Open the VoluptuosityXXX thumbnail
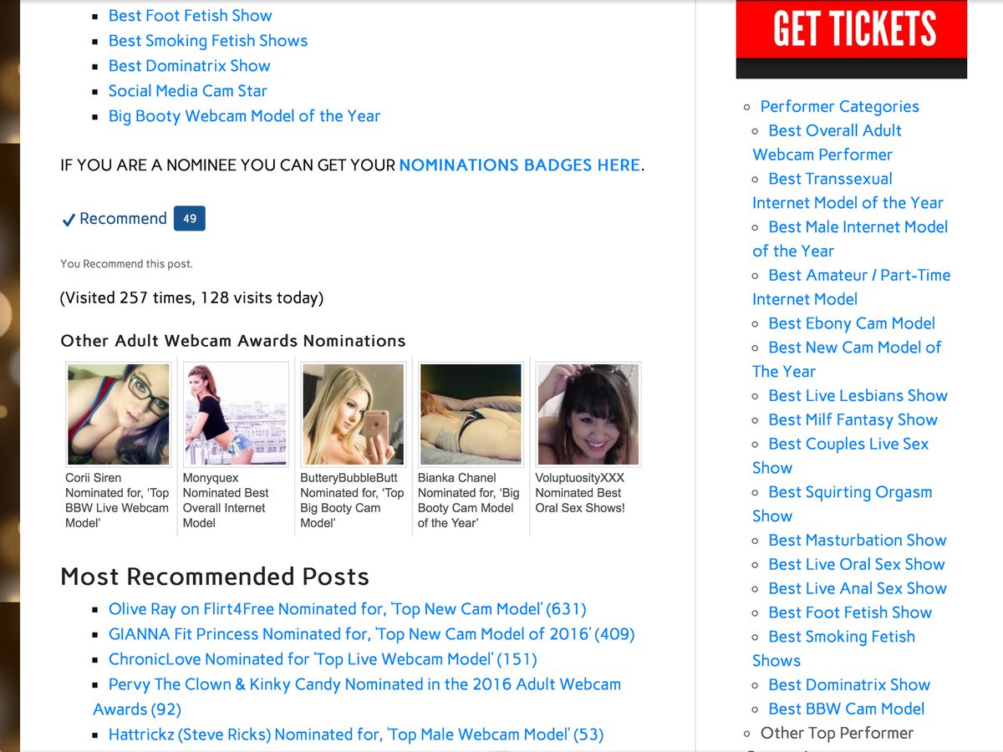The image size is (1003, 752). 588,414
